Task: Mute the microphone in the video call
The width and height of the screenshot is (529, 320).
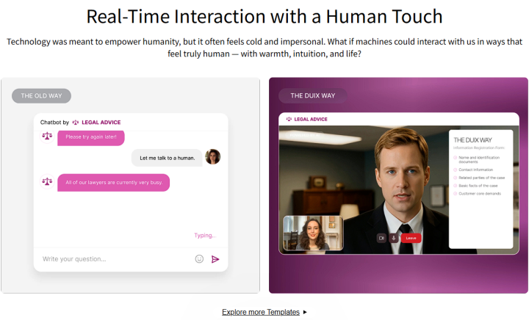Action: (393, 238)
